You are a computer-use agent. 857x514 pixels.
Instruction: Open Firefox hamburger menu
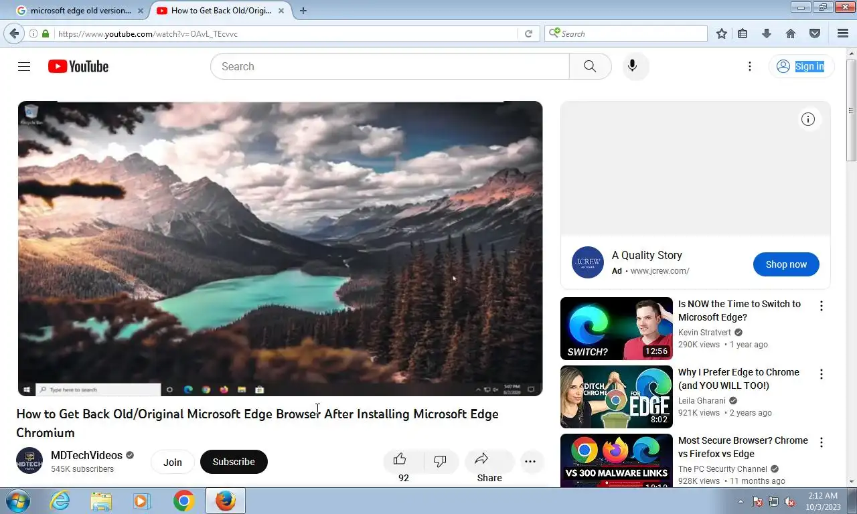tap(843, 33)
